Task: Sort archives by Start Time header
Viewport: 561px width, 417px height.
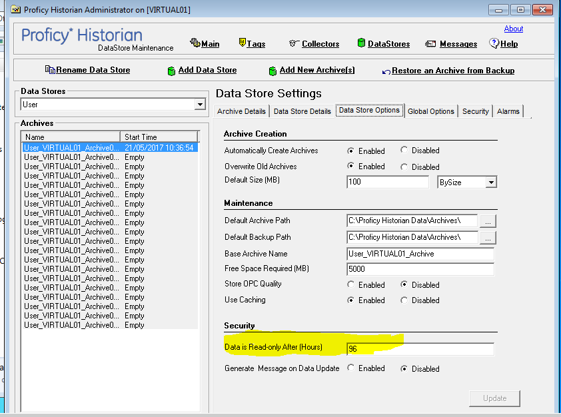Action: pyautogui.click(x=159, y=137)
